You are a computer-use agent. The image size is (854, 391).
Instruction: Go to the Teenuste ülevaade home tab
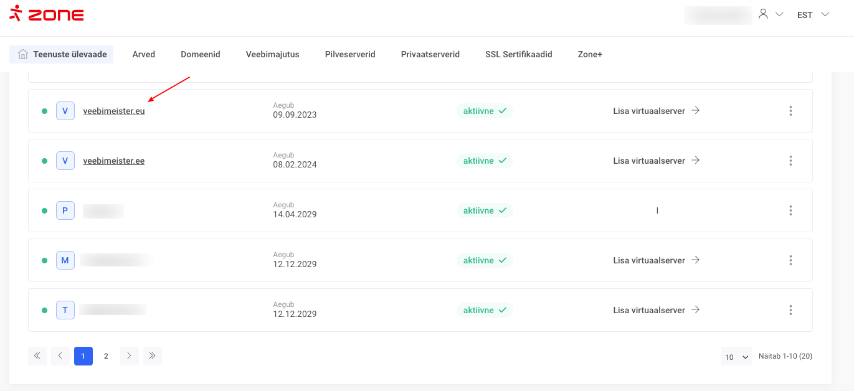62,54
